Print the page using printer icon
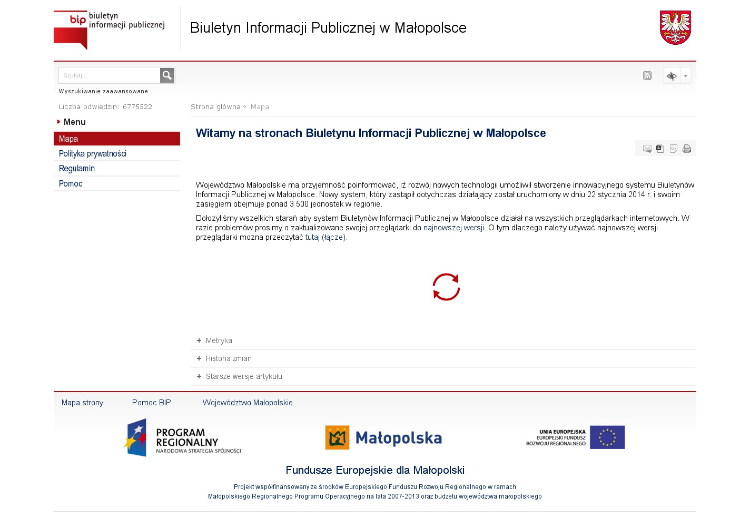Image resolution: width=750 pixels, height=517 pixels. [x=687, y=149]
